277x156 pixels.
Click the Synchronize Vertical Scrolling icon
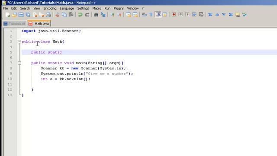pos(128,15)
